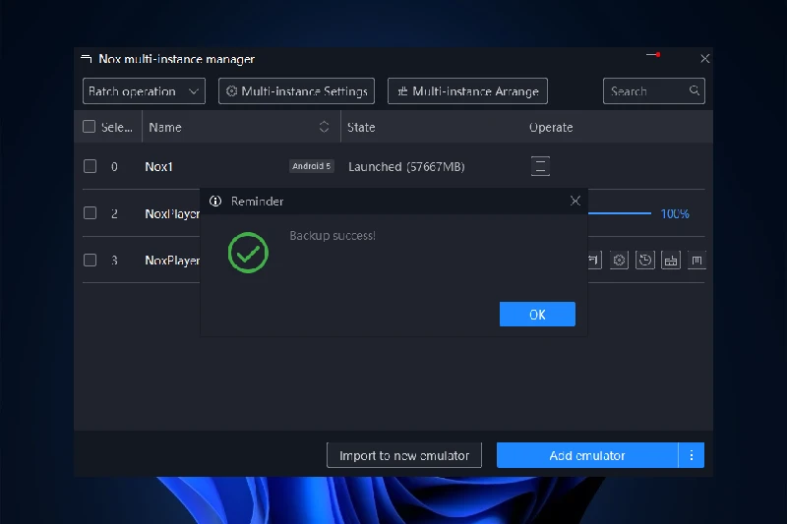The width and height of the screenshot is (787, 524).
Task: Open Multi-instance Settings
Action: tap(297, 91)
